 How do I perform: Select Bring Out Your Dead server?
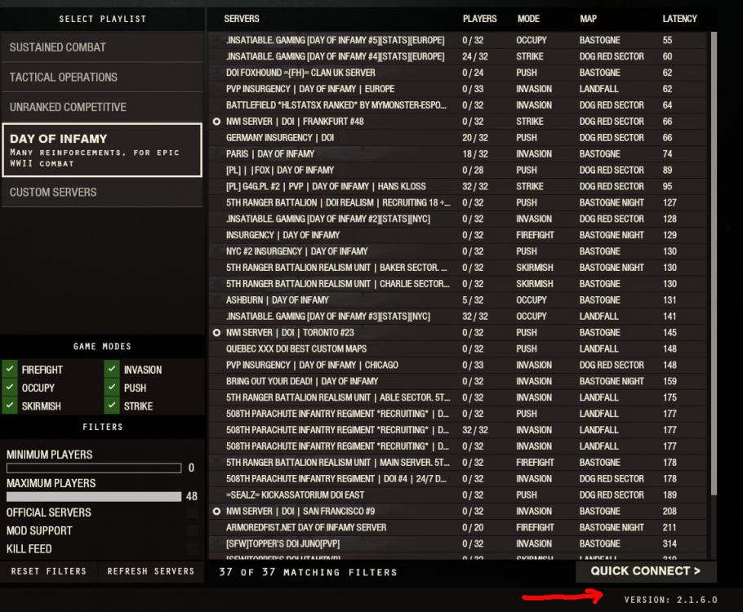(x=457, y=381)
